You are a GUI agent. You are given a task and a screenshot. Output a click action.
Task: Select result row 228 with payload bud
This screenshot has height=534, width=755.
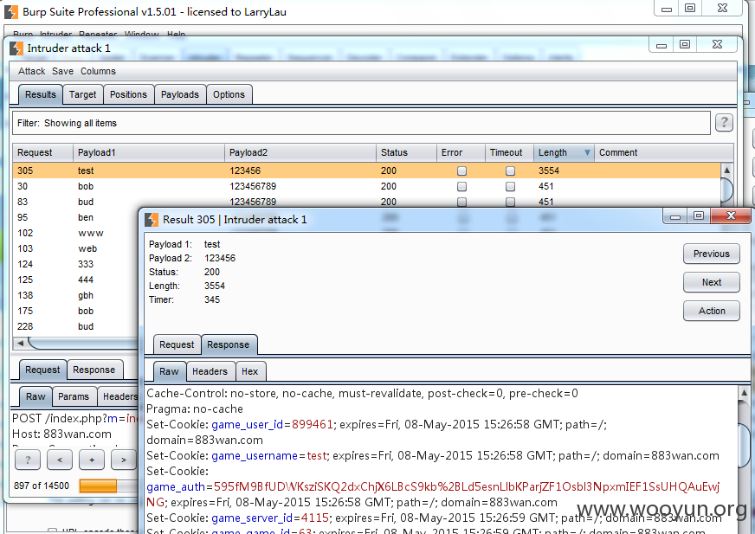click(x=75, y=326)
